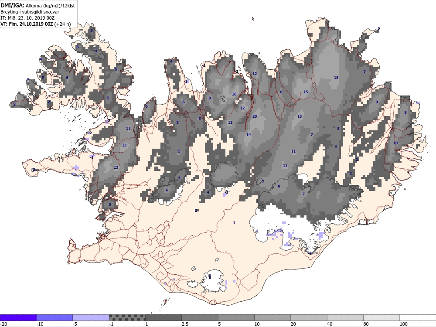436x327 pixels.
Task: Select the text 'Breyting í vatnsgildi snævar'
Action: 30,12
